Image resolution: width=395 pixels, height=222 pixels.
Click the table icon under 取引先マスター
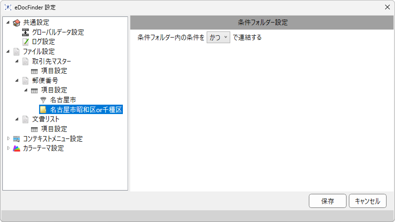pyautogui.click(x=34, y=71)
